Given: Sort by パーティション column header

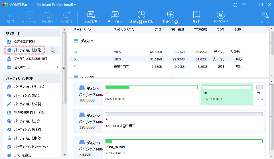Looking at the screenshot, I should tap(82, 30).
